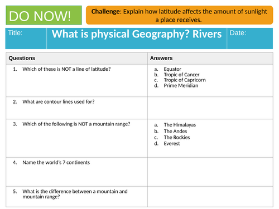
Task: Select answer option Tropic of Capricorn
Action: pos(185,80)
